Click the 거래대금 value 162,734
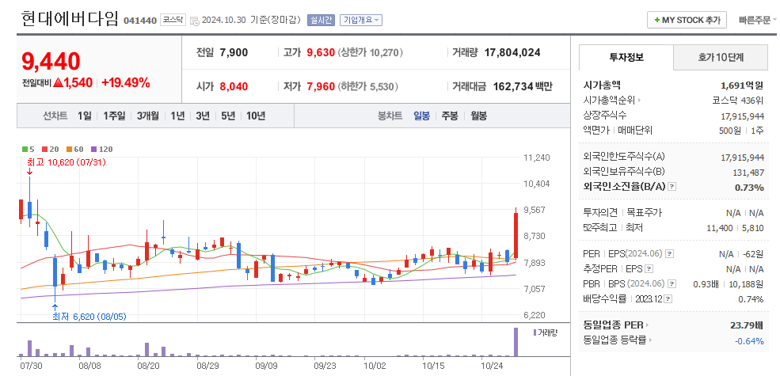Screen dimensions: 780x376 point(513,86)
